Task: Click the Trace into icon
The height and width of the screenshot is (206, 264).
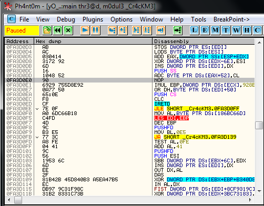Action: point(136,30)
